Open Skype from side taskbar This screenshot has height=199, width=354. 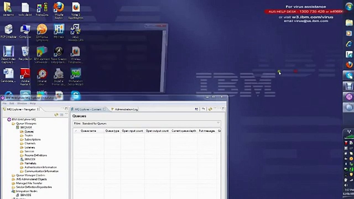click(349, 75)
